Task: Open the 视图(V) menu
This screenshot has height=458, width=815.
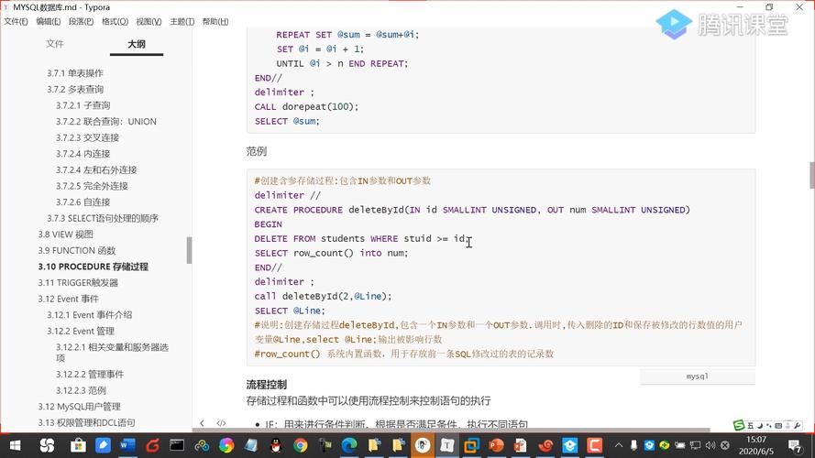Action: tap(149, 21)
